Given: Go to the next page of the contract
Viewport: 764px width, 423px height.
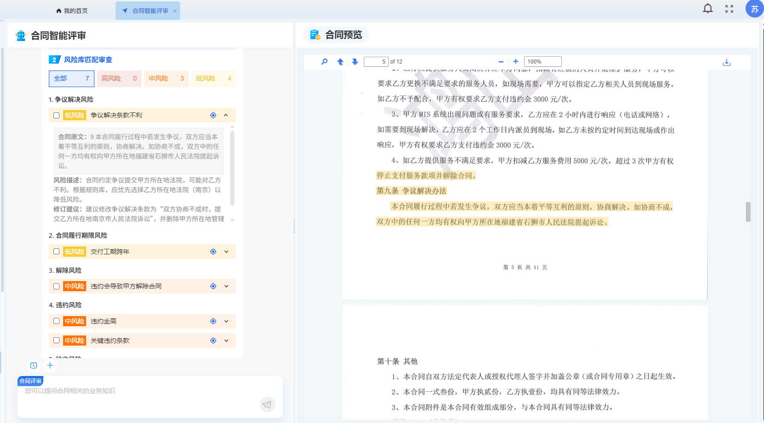Looking at the screenshot, I should pyautogui.click(x=355, y=61).
